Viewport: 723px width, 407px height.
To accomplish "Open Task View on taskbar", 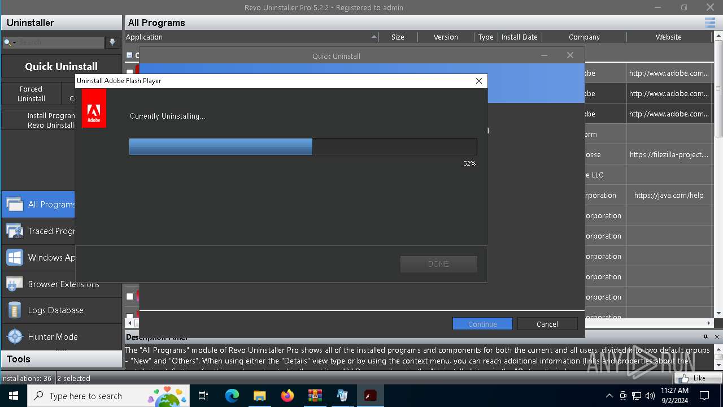I will [203, 396].
